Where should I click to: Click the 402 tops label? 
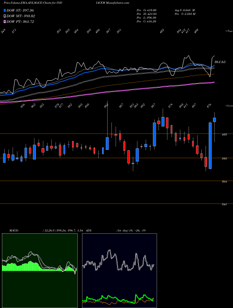coord(162,31)
